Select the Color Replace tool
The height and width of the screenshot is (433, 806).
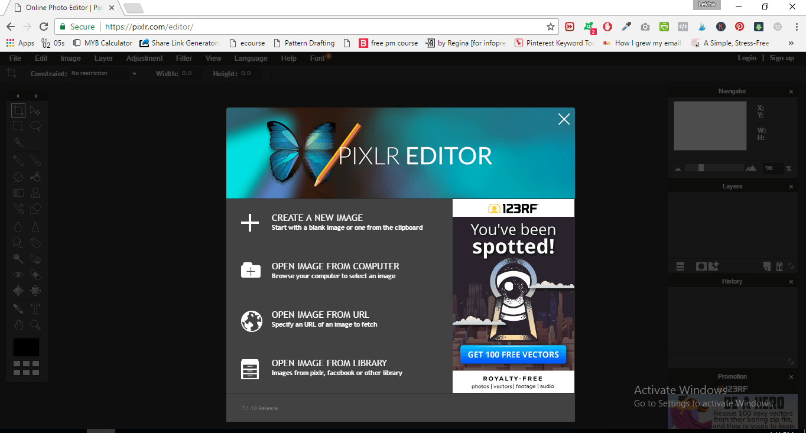point(18,209)
